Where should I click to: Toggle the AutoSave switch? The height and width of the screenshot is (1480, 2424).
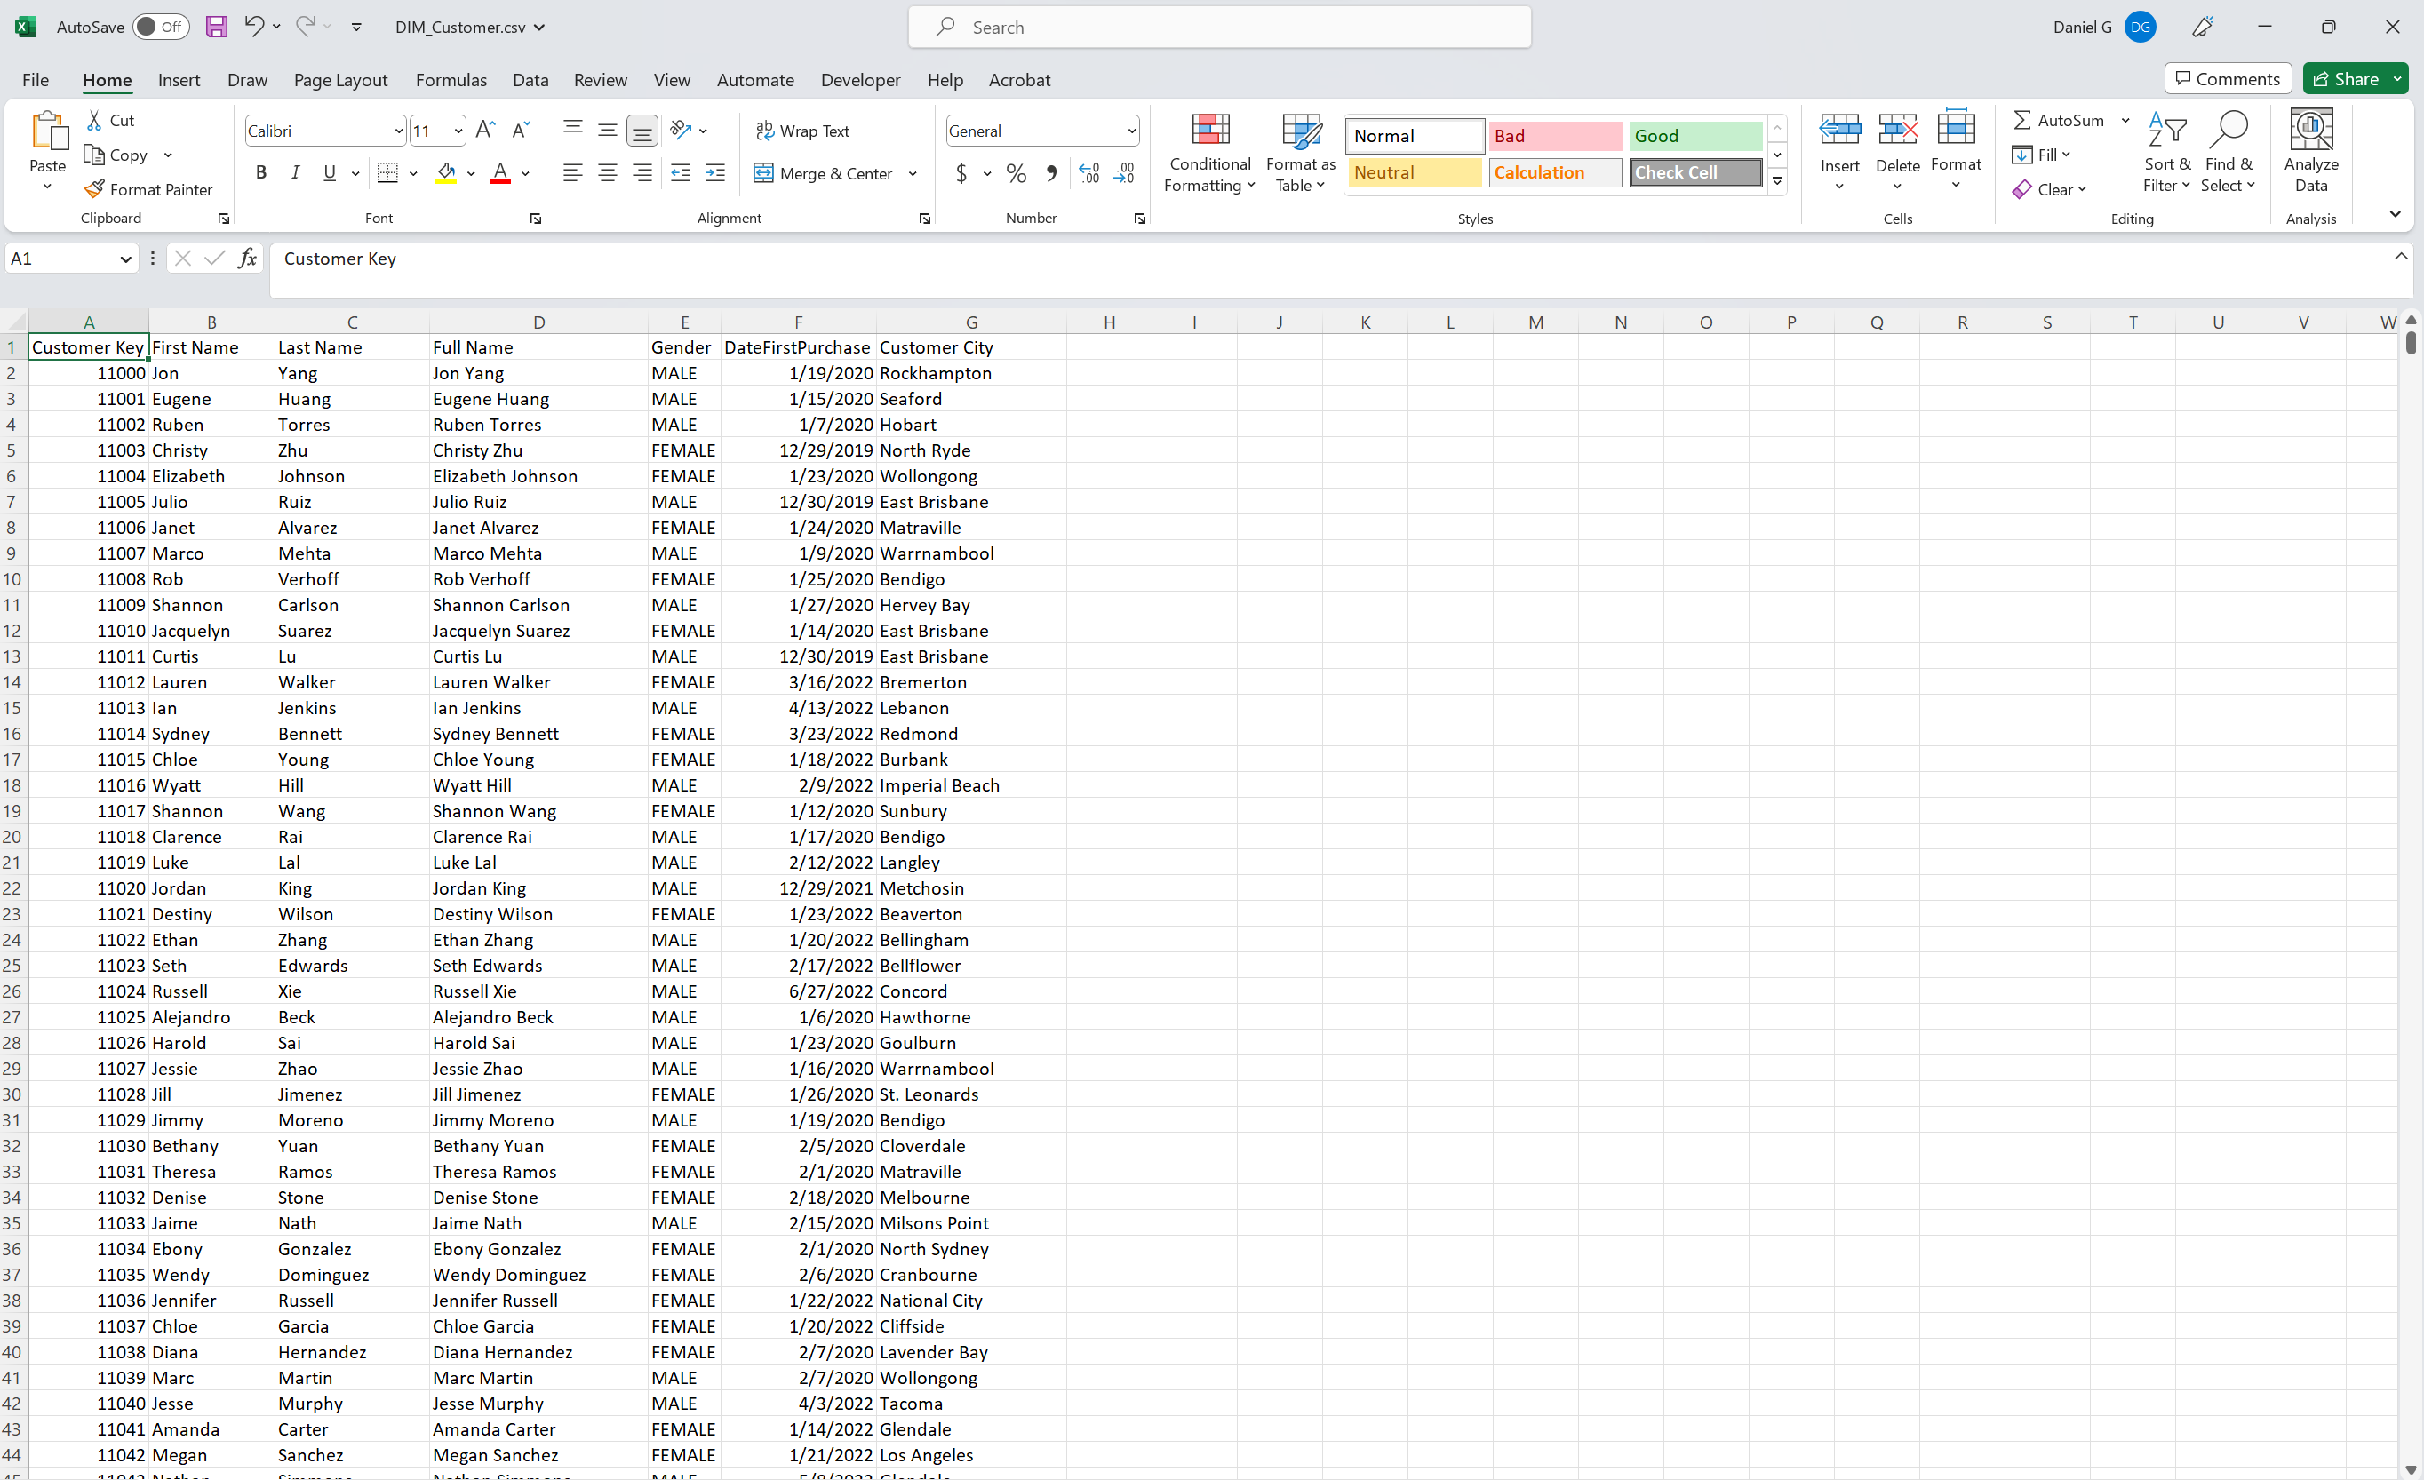(162, 27)
